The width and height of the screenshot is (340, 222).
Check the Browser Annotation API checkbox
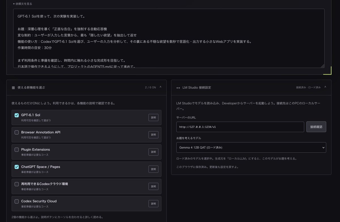17,132
